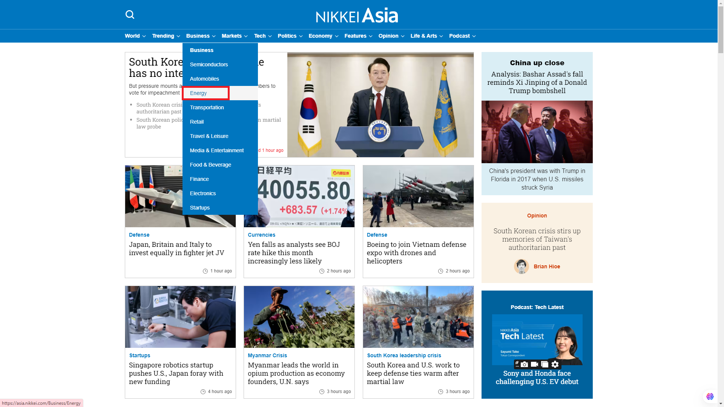Click the camera screenshot icon in overlay toolbar
Viewport: 724px width, 407px height.
tap(525, 364)
